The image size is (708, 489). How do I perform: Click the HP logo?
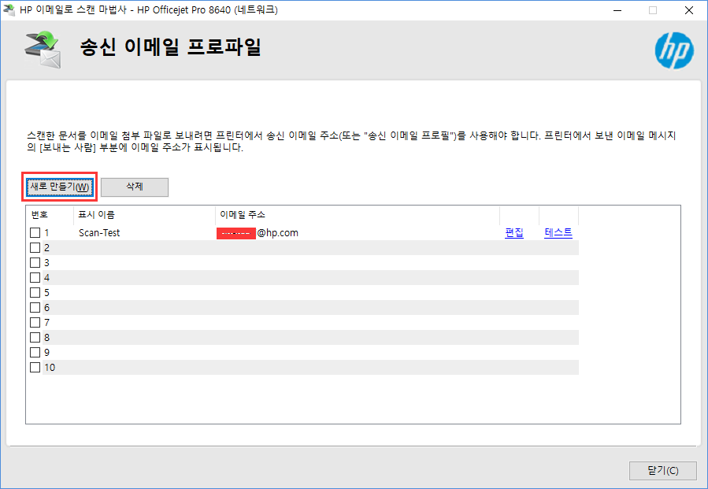pos(674,50)
